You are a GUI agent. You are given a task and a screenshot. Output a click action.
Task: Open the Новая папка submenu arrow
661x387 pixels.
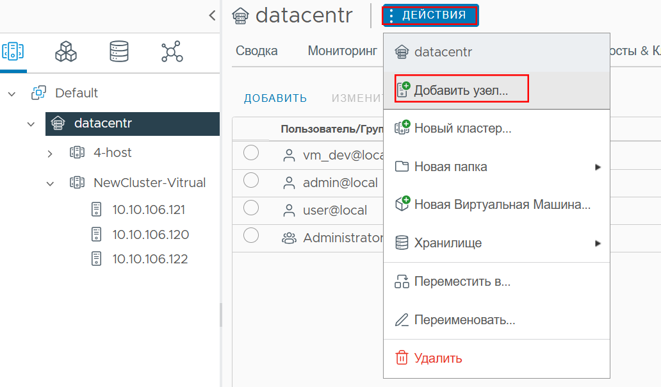click(598, 167)
